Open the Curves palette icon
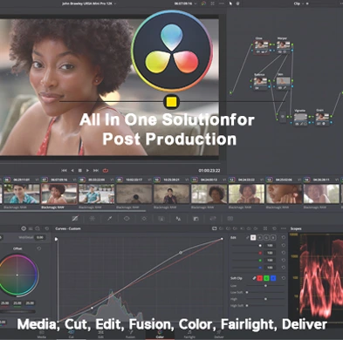343x340 pixels. (x=75, y=219)
